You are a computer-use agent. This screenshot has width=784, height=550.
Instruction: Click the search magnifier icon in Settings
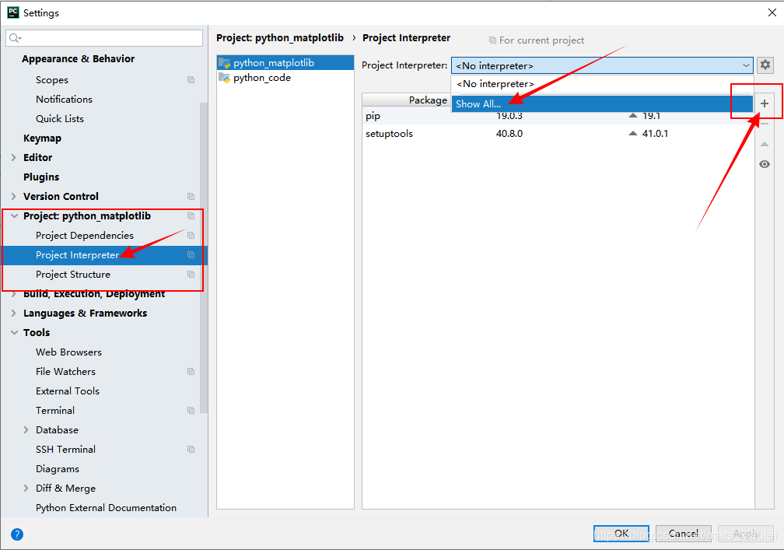[15, 38]
